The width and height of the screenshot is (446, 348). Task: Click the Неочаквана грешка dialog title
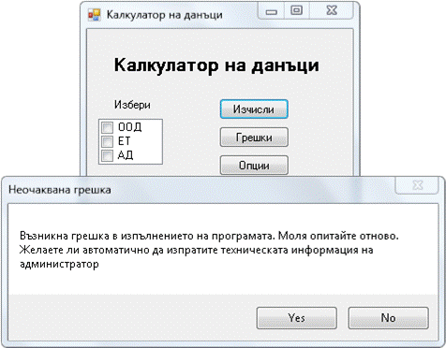point(60,190)
